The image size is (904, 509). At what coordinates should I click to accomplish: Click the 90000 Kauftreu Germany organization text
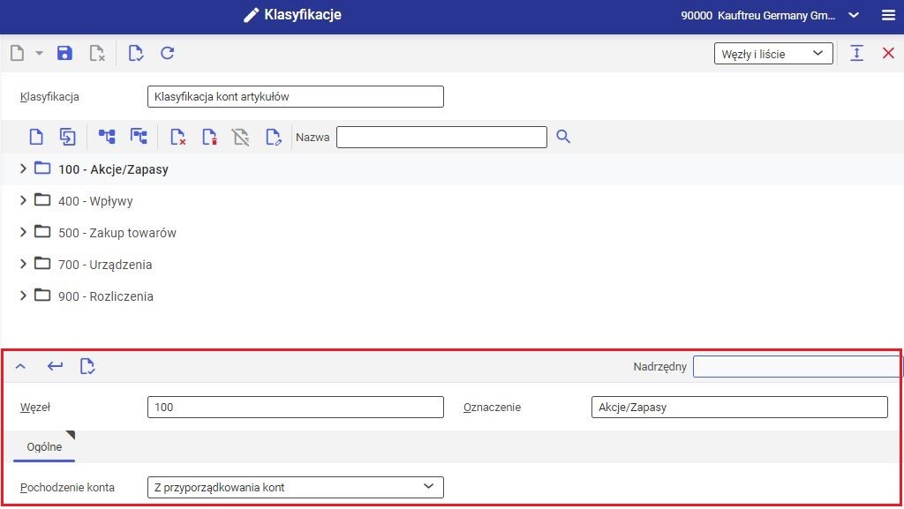(x=757, y=16)
